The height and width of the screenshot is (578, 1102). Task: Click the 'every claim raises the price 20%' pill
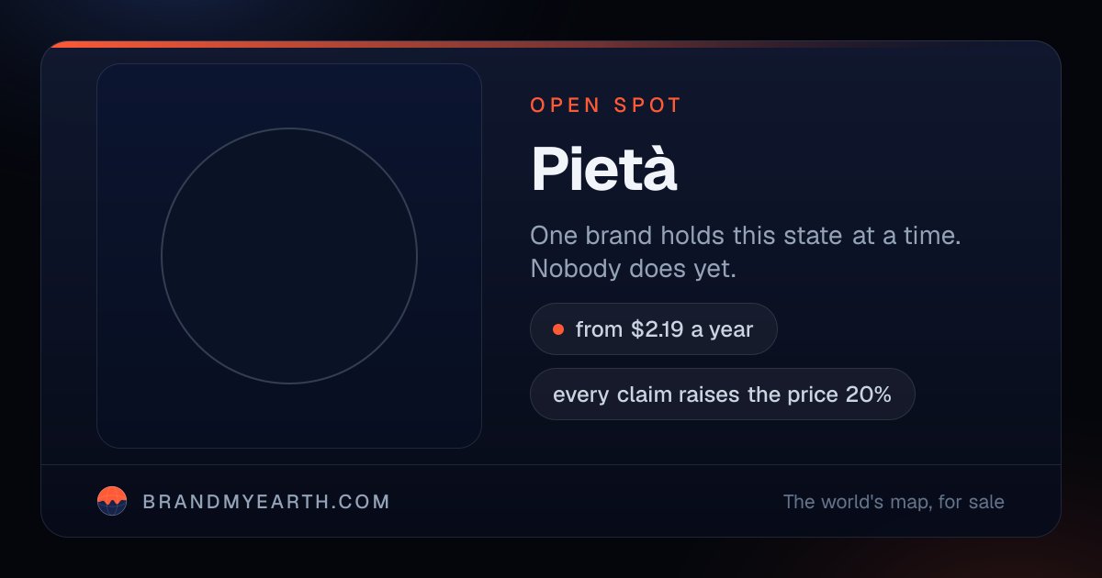point(723,395)
